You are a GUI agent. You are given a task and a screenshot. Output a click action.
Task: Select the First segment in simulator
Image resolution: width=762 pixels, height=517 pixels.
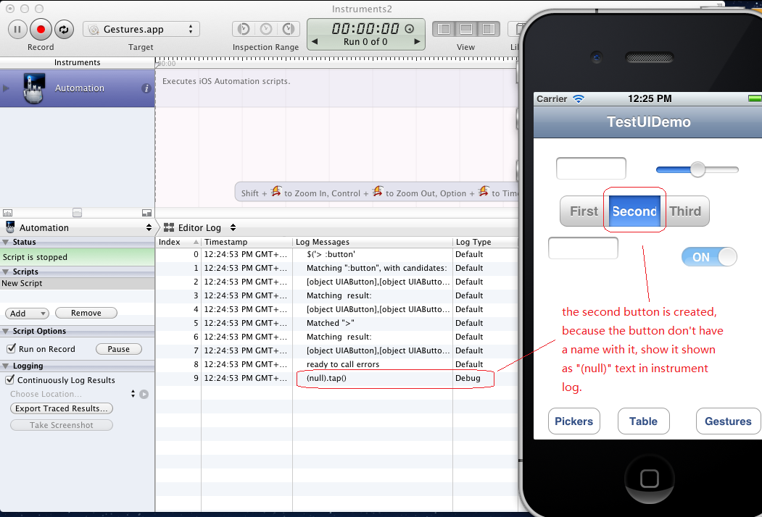coord(584,211)
